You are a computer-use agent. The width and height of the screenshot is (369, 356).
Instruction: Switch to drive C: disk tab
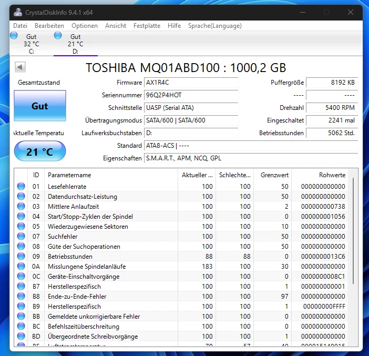click(x=32, y=44)
